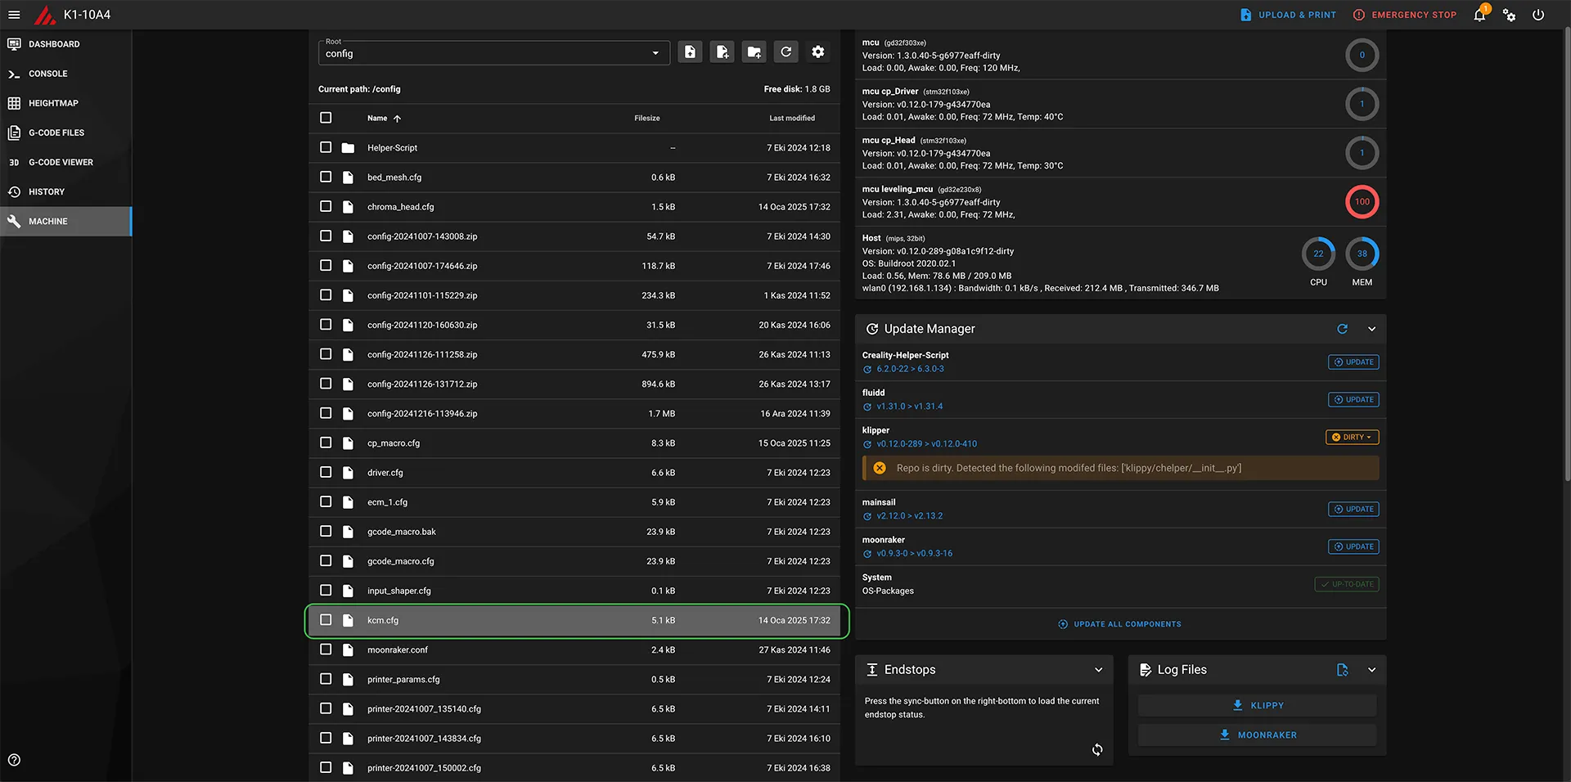The width and height of the screenshot is (1571, 782).
Task: Refresh Update Manager status
Action: point(1342,329)
